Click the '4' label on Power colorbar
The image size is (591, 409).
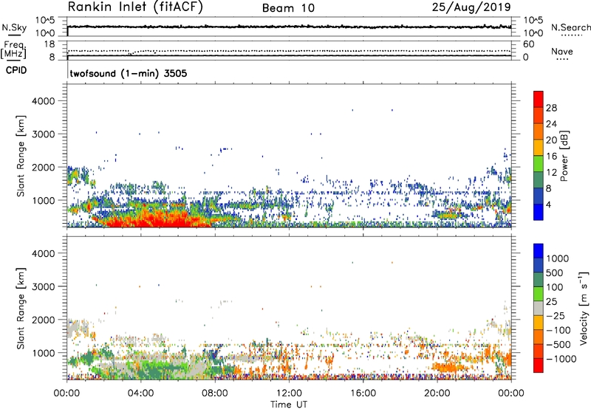pyautogui.click(x=549, y=205)
